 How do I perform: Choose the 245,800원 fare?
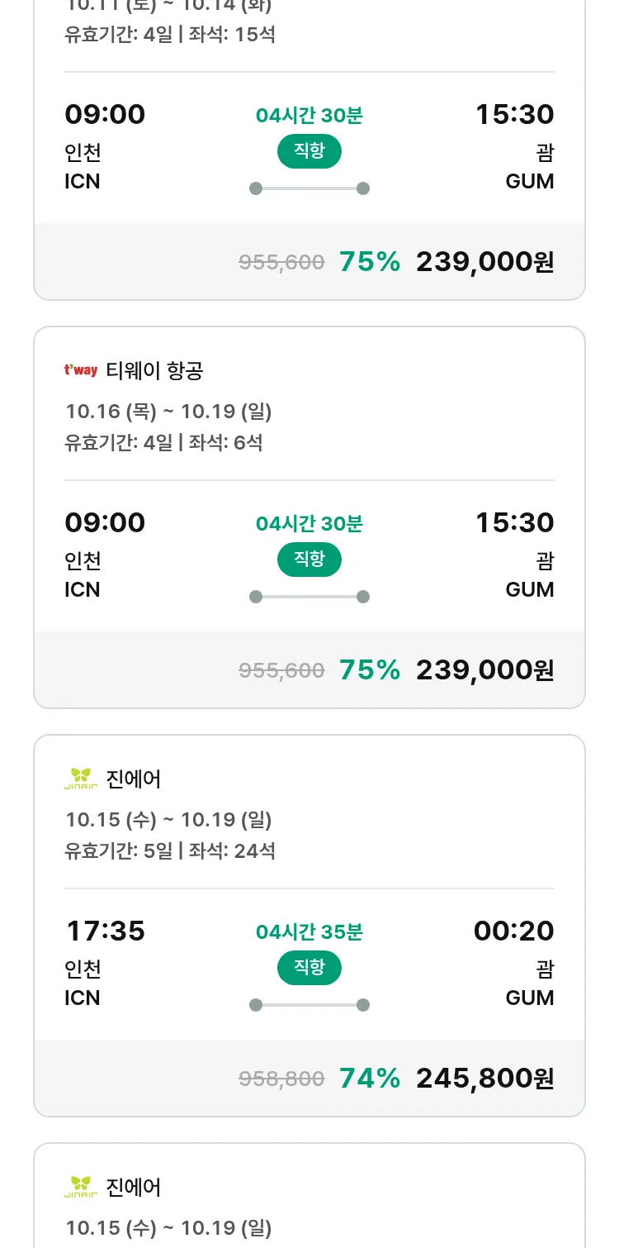(484, 1078)
